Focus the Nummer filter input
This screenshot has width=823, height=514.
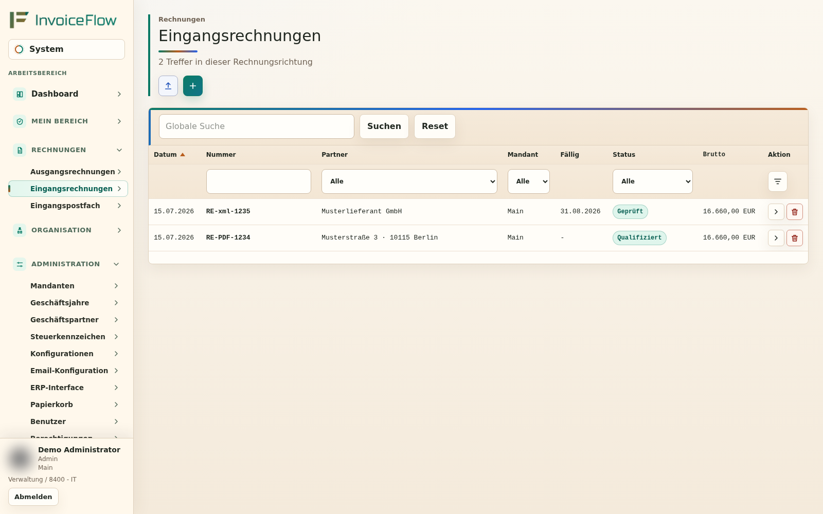(259, 181)
